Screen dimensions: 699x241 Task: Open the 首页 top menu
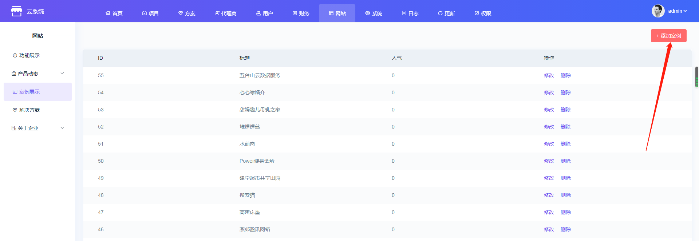114,13
